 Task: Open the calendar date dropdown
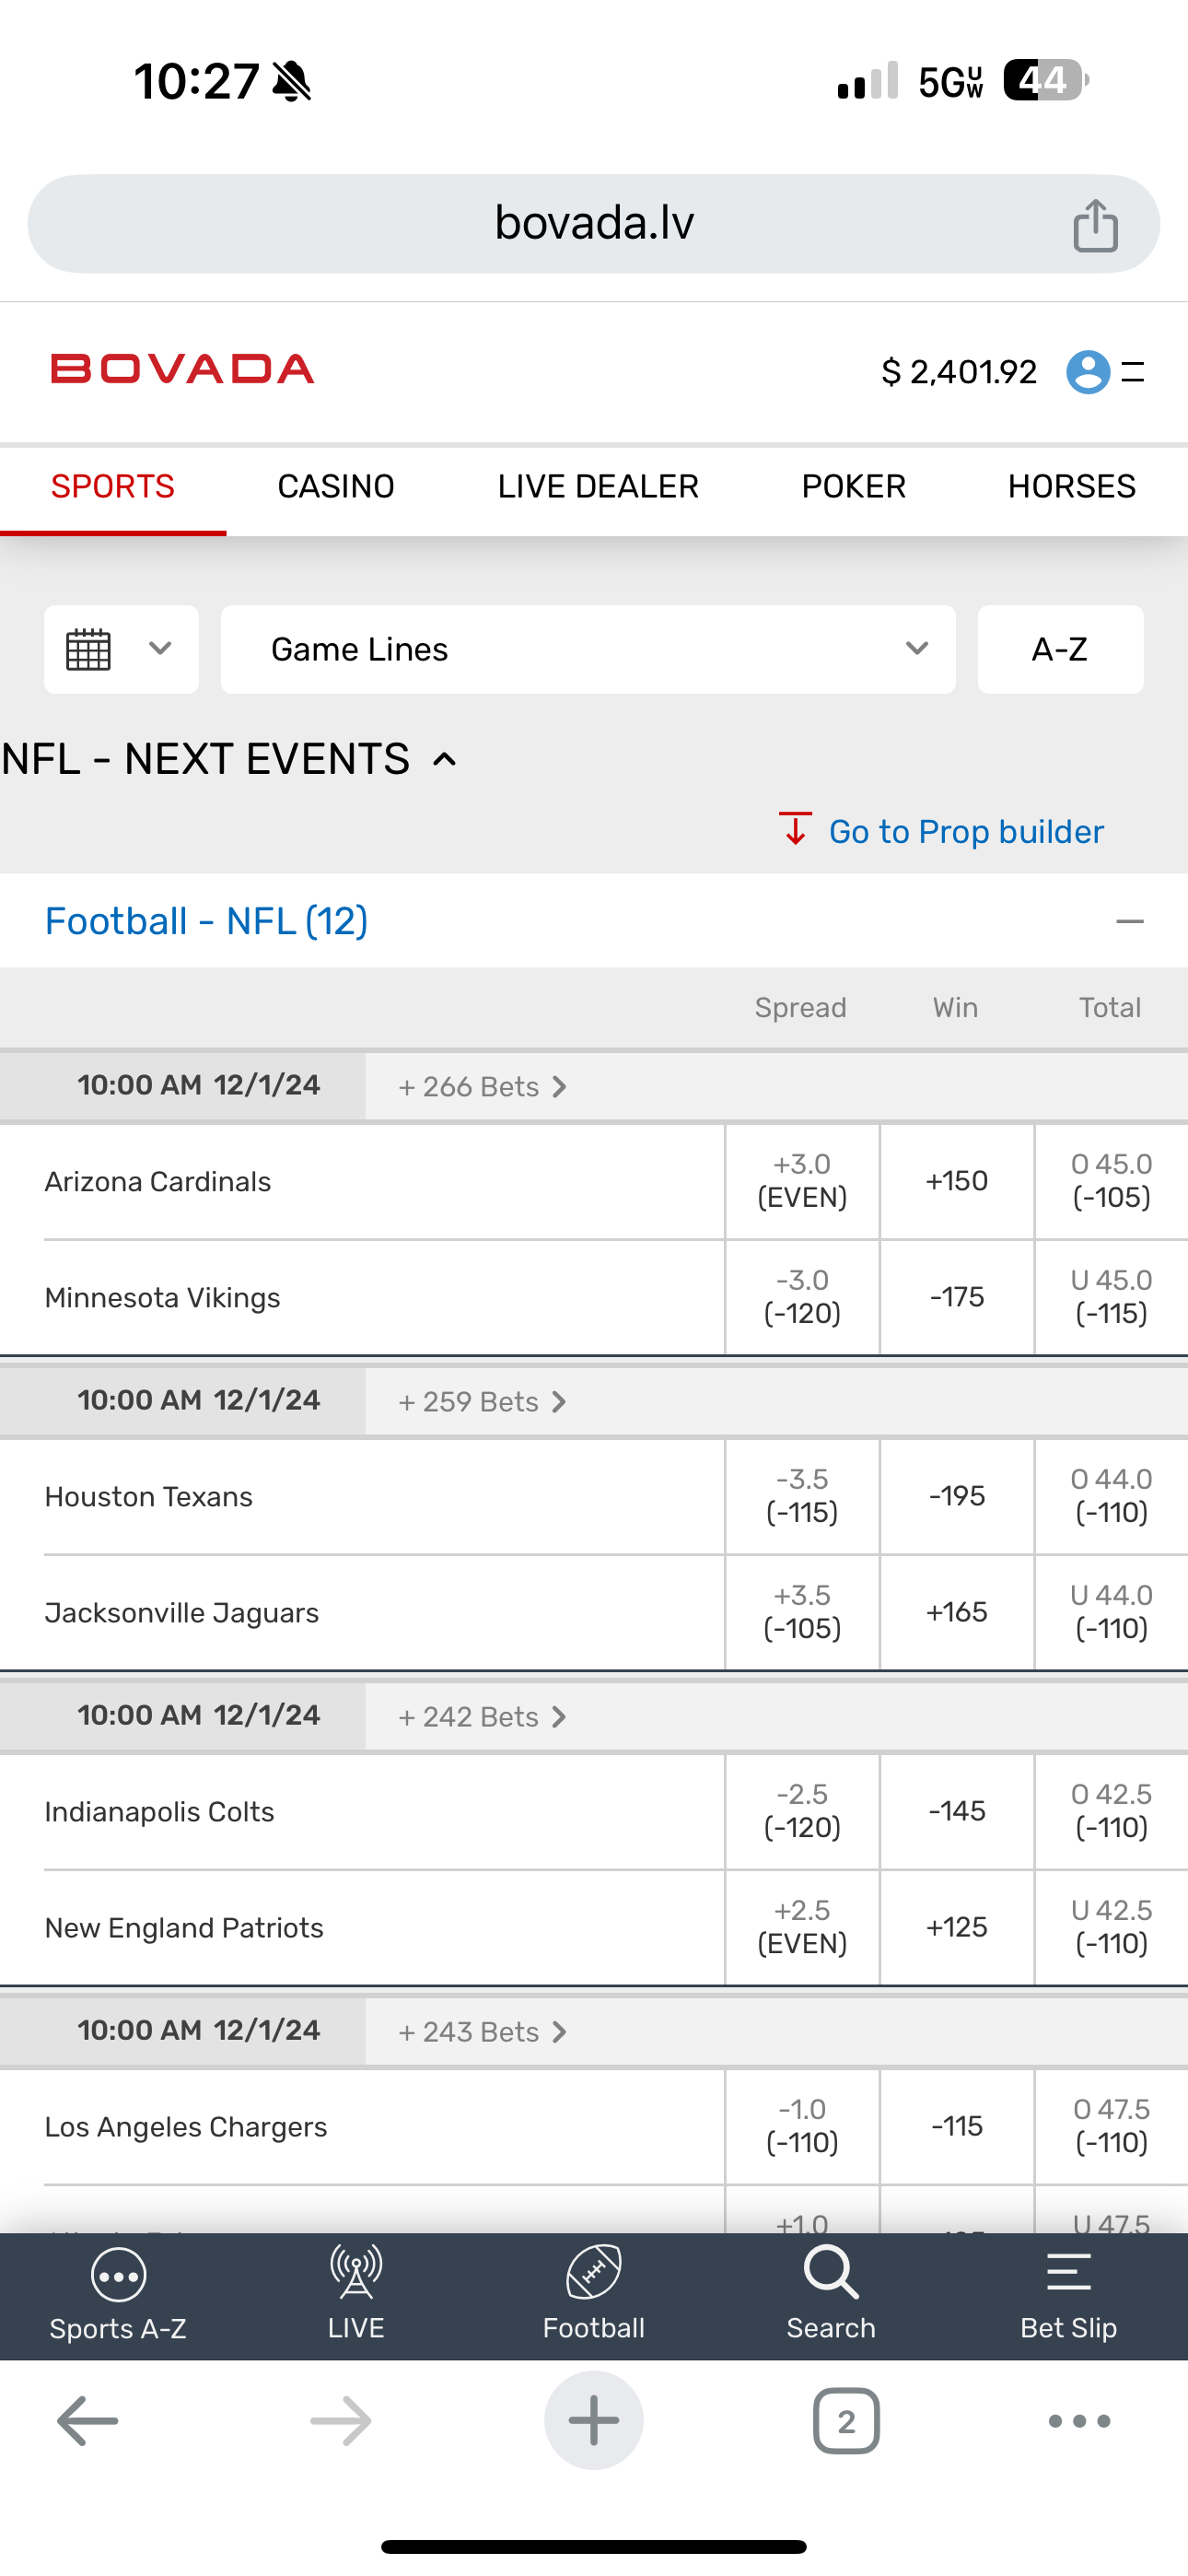(121, 650)
